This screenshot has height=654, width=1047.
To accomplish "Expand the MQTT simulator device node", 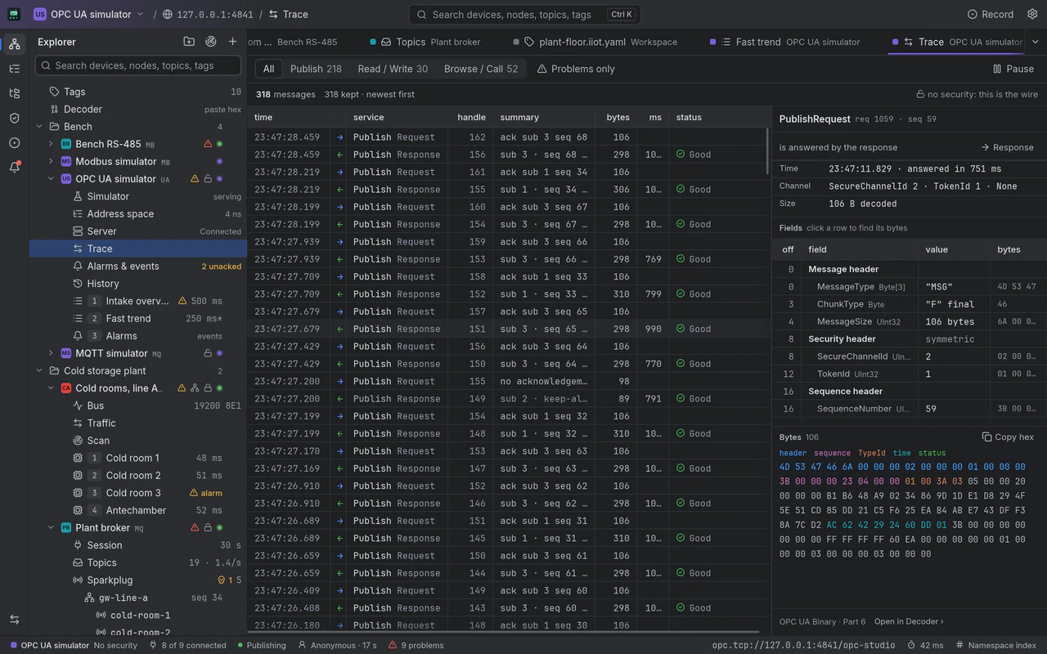I will click(51, 353).
